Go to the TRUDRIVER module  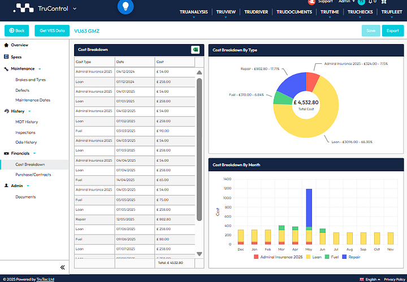click(256, 12)
